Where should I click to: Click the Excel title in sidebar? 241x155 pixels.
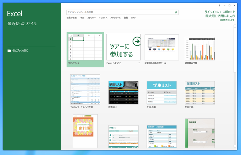coord(15,14)
